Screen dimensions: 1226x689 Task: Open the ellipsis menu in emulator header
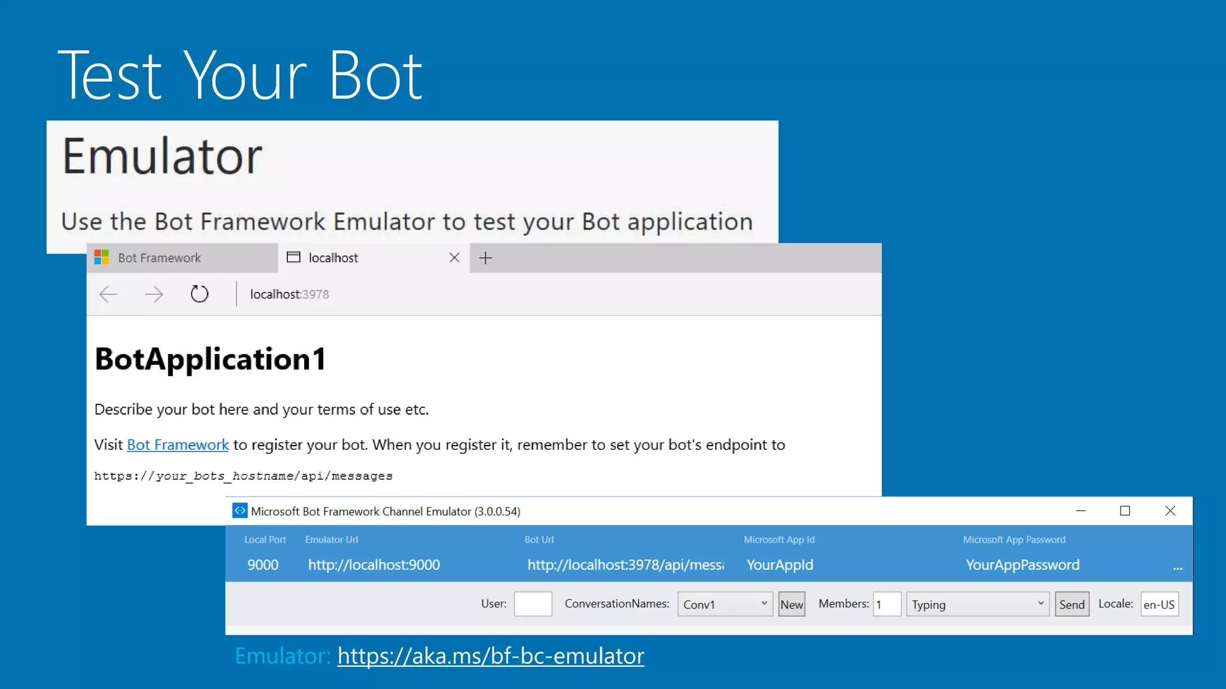(1178, 567)
